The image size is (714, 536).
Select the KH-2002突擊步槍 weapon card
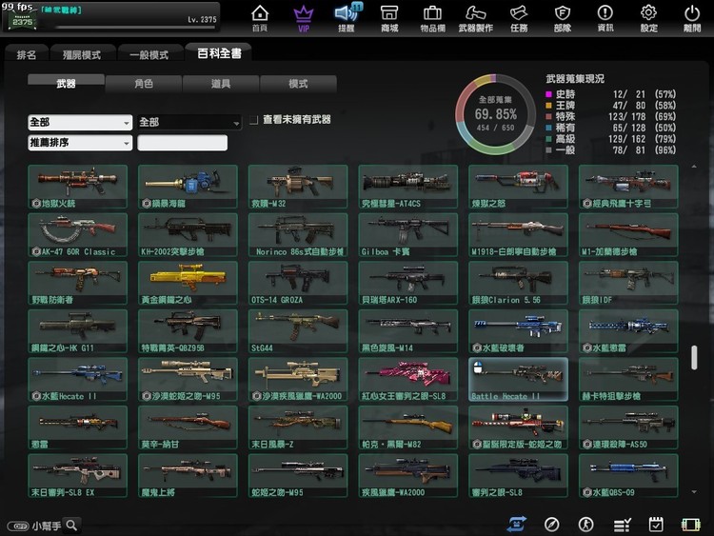point(188,235)
